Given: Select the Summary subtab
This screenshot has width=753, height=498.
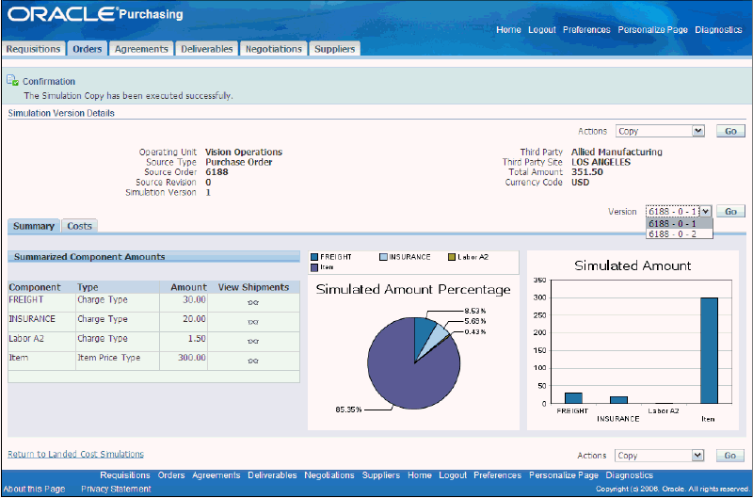Looking at the screenshot, I should 34,226.
